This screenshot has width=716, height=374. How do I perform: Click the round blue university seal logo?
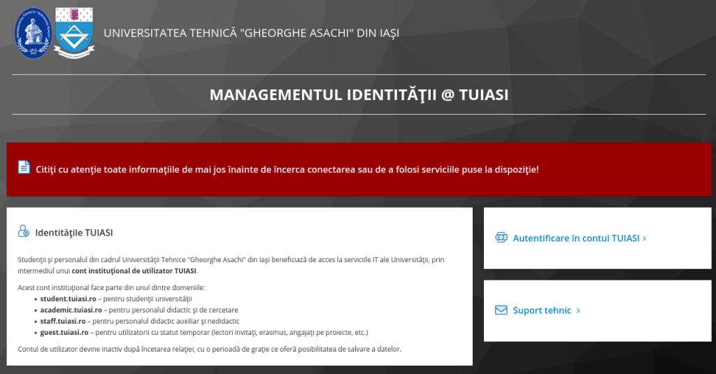coord(34,33)
